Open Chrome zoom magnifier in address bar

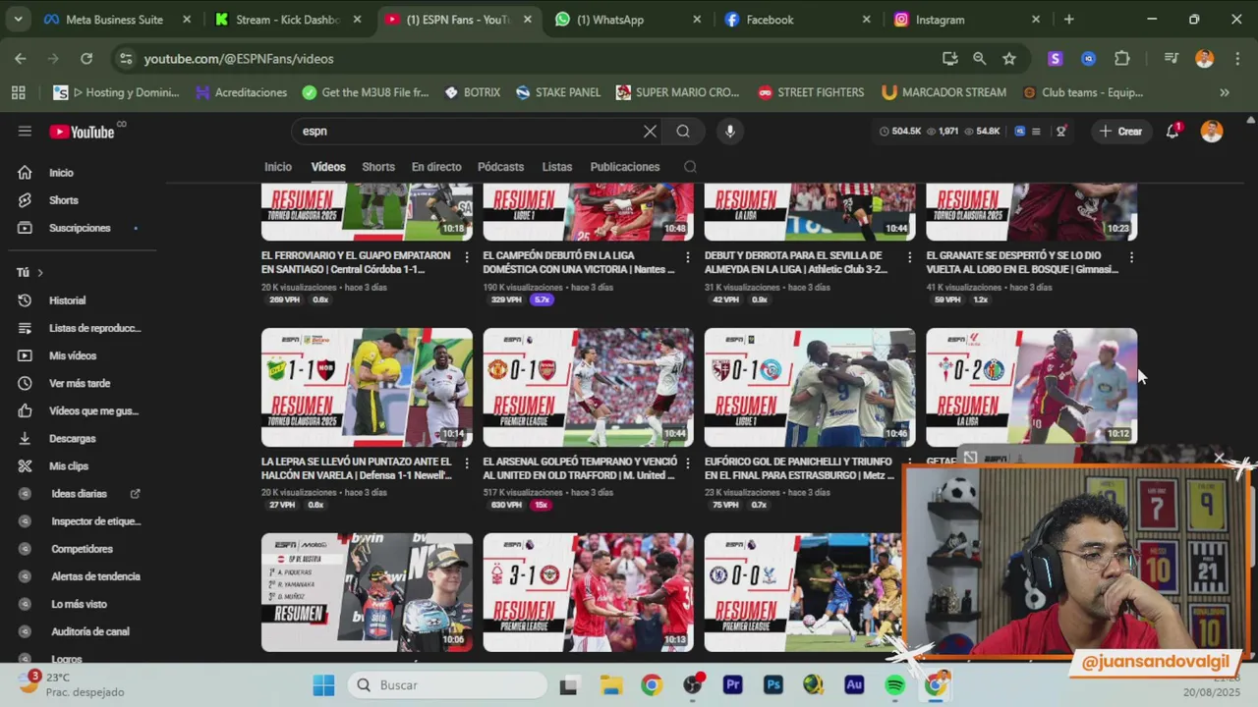[x=979, y=59]
